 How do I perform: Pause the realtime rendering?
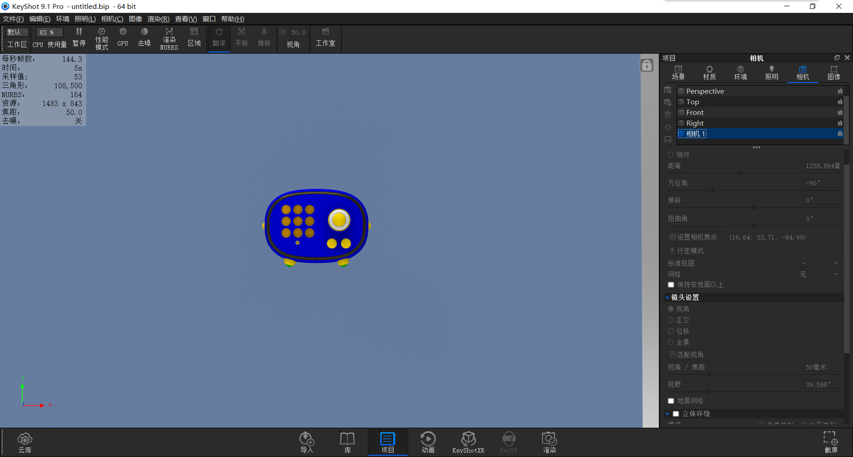pyautogui.click(x=79, y=37)
